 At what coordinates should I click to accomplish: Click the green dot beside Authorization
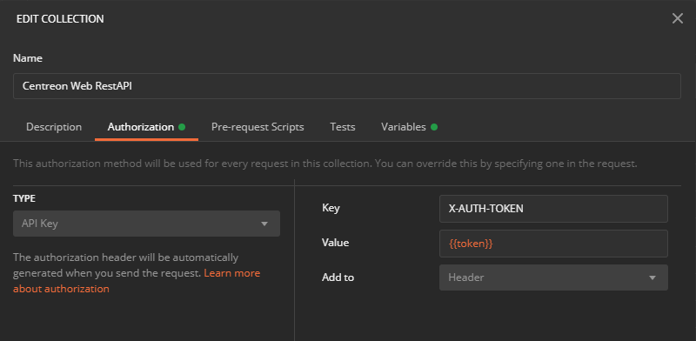(182, 127)
